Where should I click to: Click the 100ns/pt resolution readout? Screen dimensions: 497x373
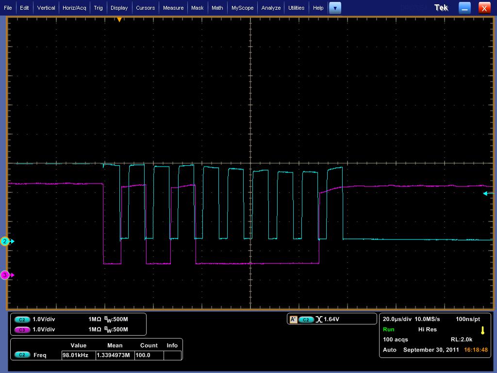(x=468, y=319)
